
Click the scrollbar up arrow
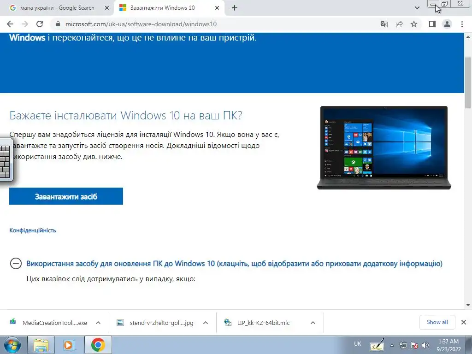[468, 37]
